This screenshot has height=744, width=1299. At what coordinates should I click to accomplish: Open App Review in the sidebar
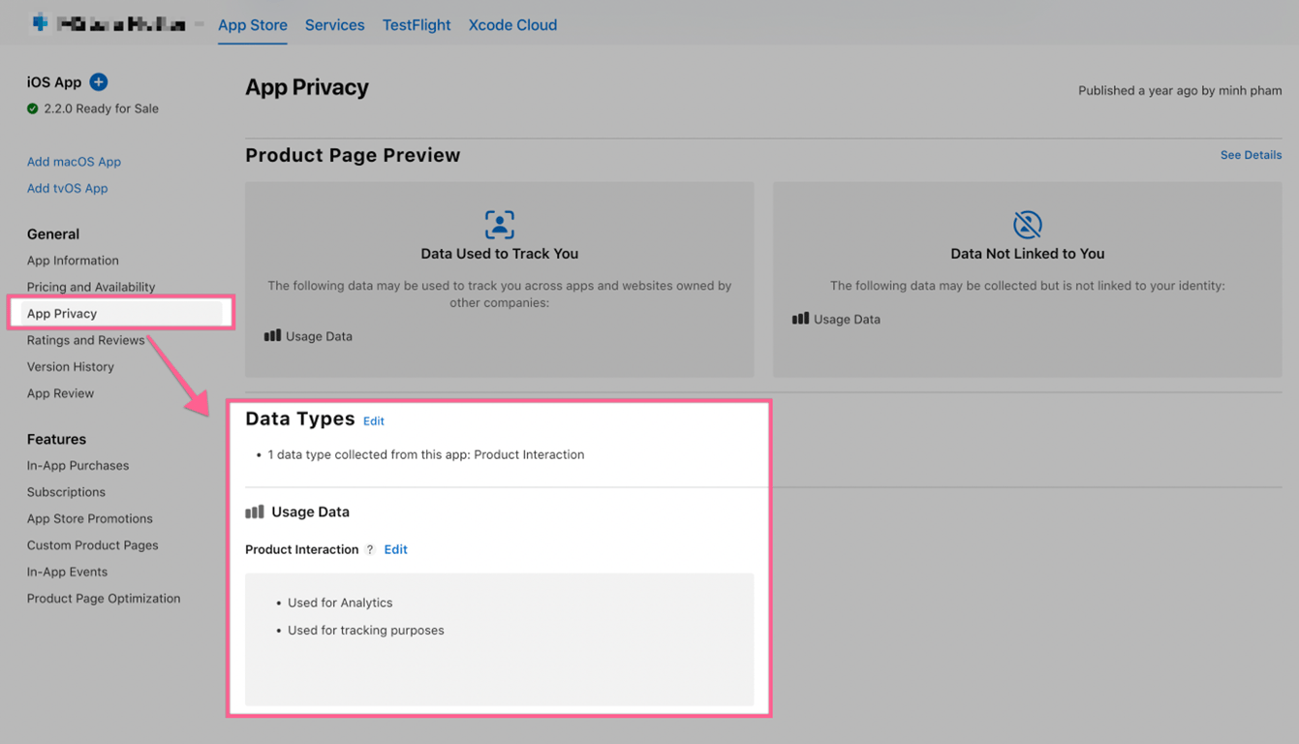tap(60, 393)
